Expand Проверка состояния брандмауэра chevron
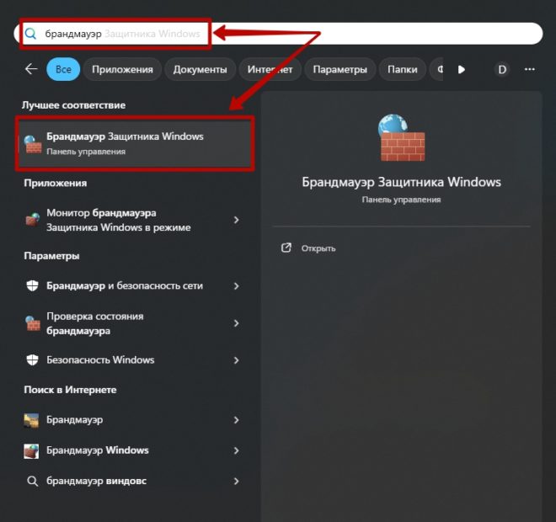Screen dimensions: 556x522 click(236, 323)
